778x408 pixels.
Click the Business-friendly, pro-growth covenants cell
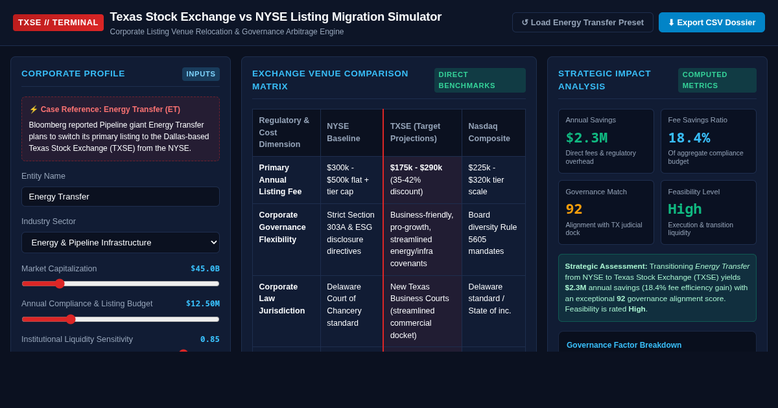point(423,240)
